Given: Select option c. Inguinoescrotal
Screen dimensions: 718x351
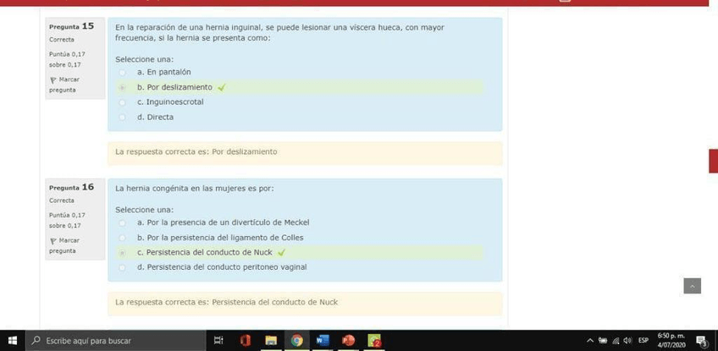Looking at the screenshot, I should pos(122,102).
